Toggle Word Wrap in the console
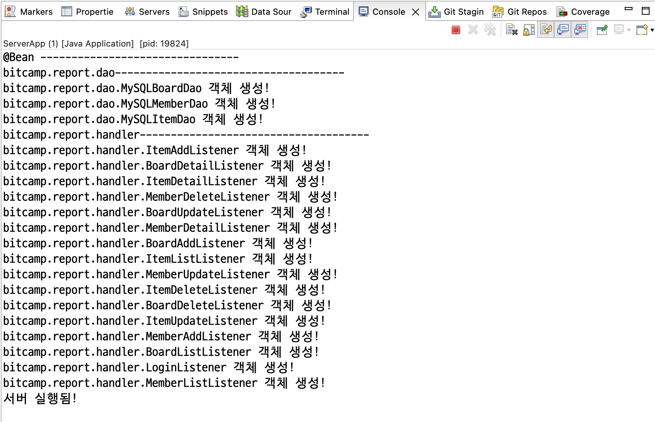 pyautogui.click(x=546, y=30)
